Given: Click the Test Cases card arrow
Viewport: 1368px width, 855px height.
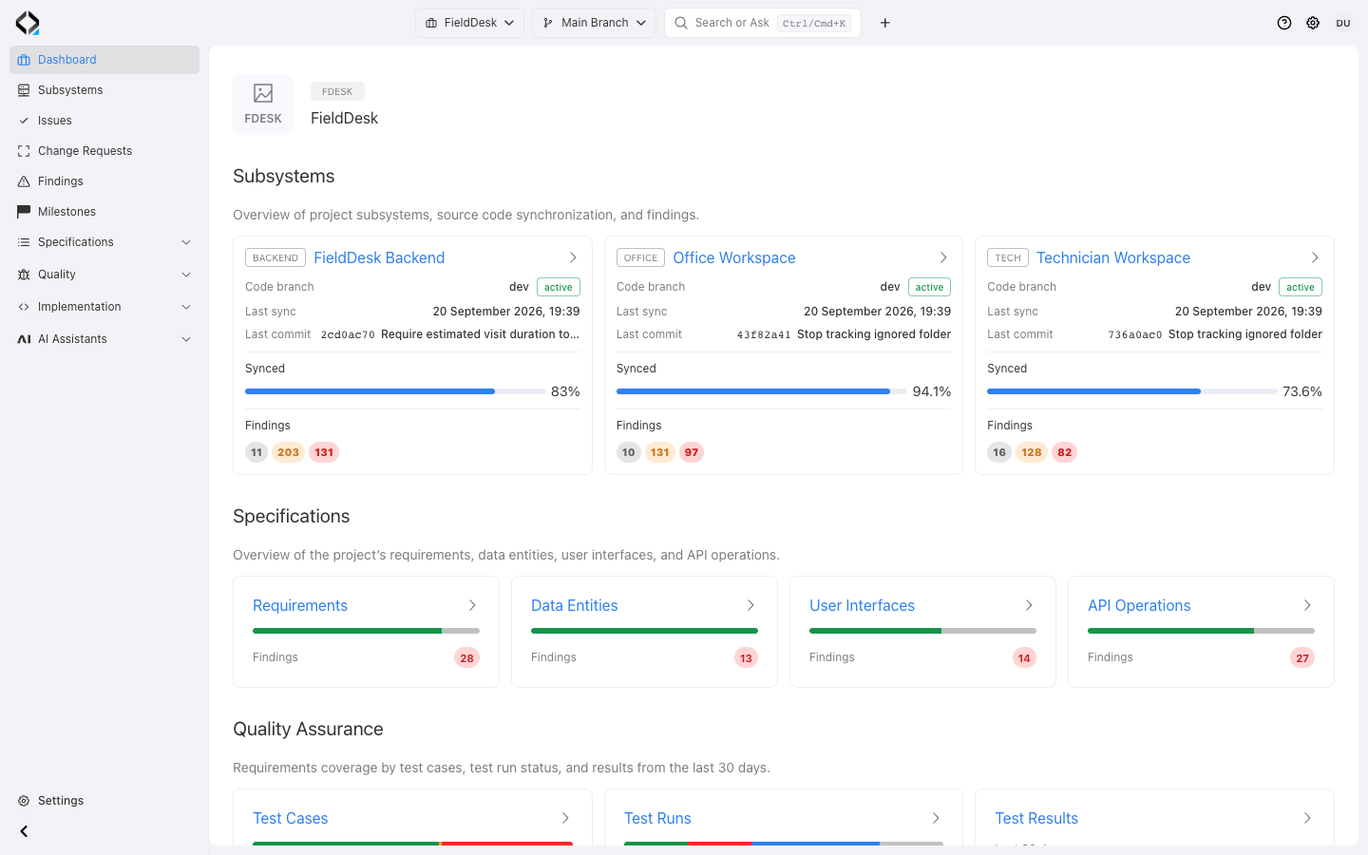Looking at the screenshot, I should [x=565, y=818].
